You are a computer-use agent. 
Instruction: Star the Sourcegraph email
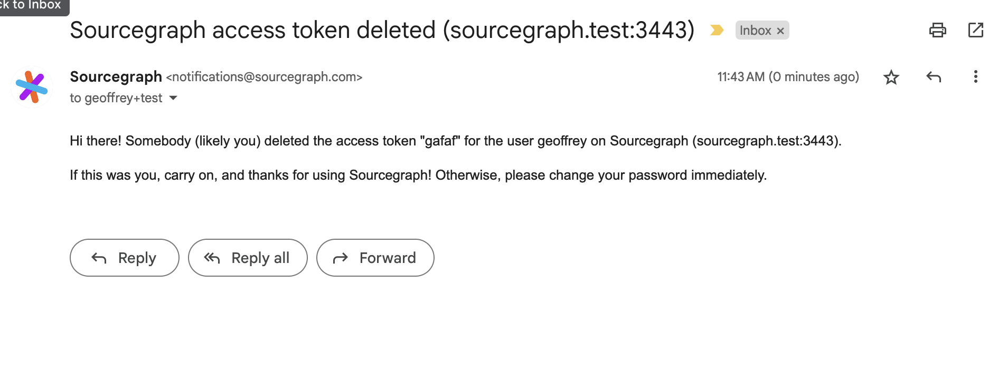[891, 77]
